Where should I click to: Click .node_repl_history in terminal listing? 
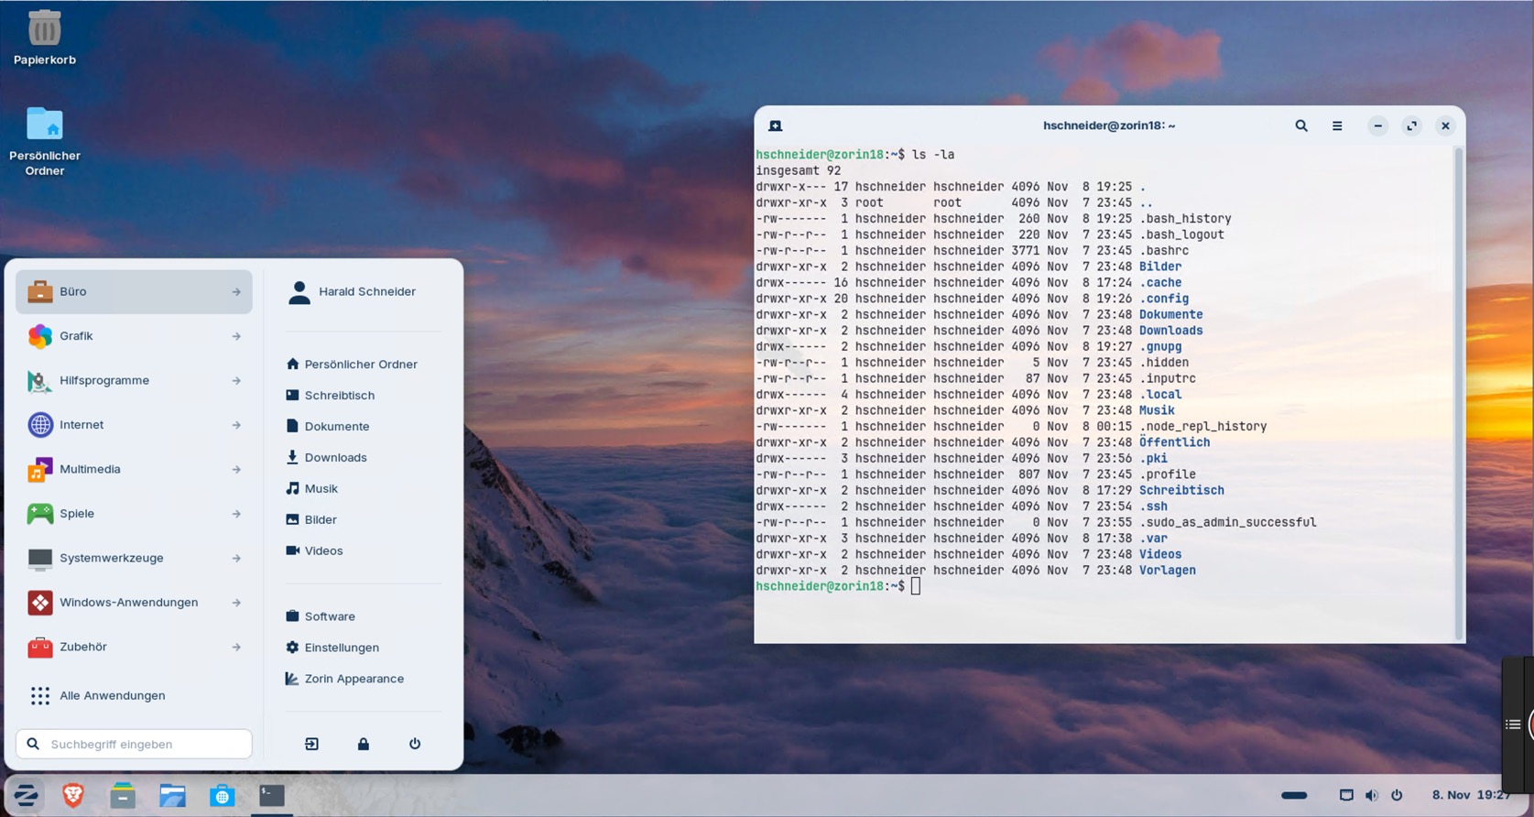pos(1203,427)
